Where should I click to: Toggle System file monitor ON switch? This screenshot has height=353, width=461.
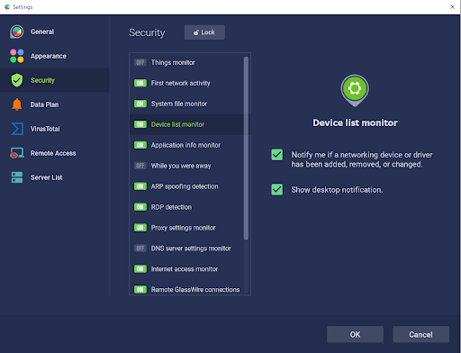tap(140, 104)
